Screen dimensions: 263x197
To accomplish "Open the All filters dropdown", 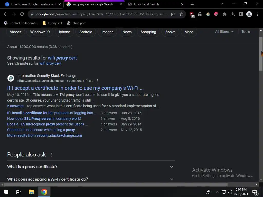I will 224,32.
